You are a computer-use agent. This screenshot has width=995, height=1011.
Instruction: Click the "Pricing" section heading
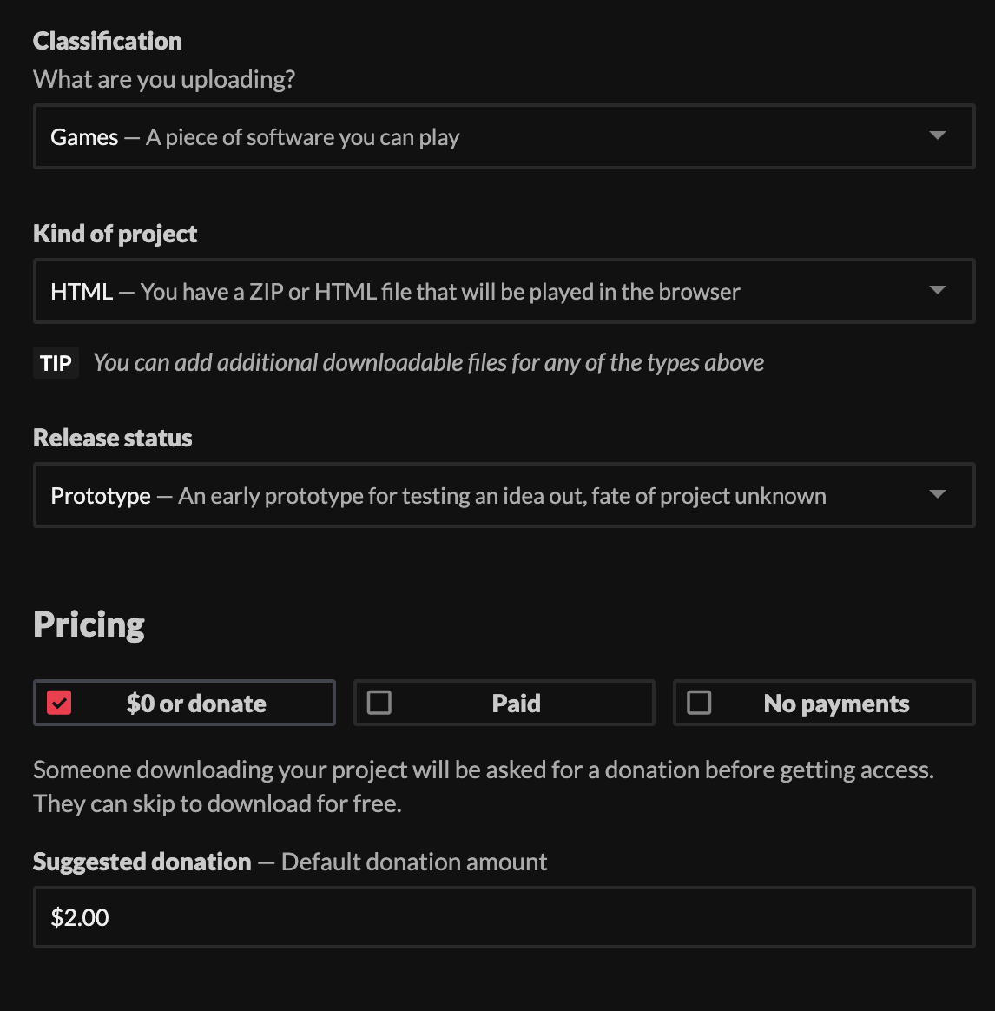(x=89, y=624)
